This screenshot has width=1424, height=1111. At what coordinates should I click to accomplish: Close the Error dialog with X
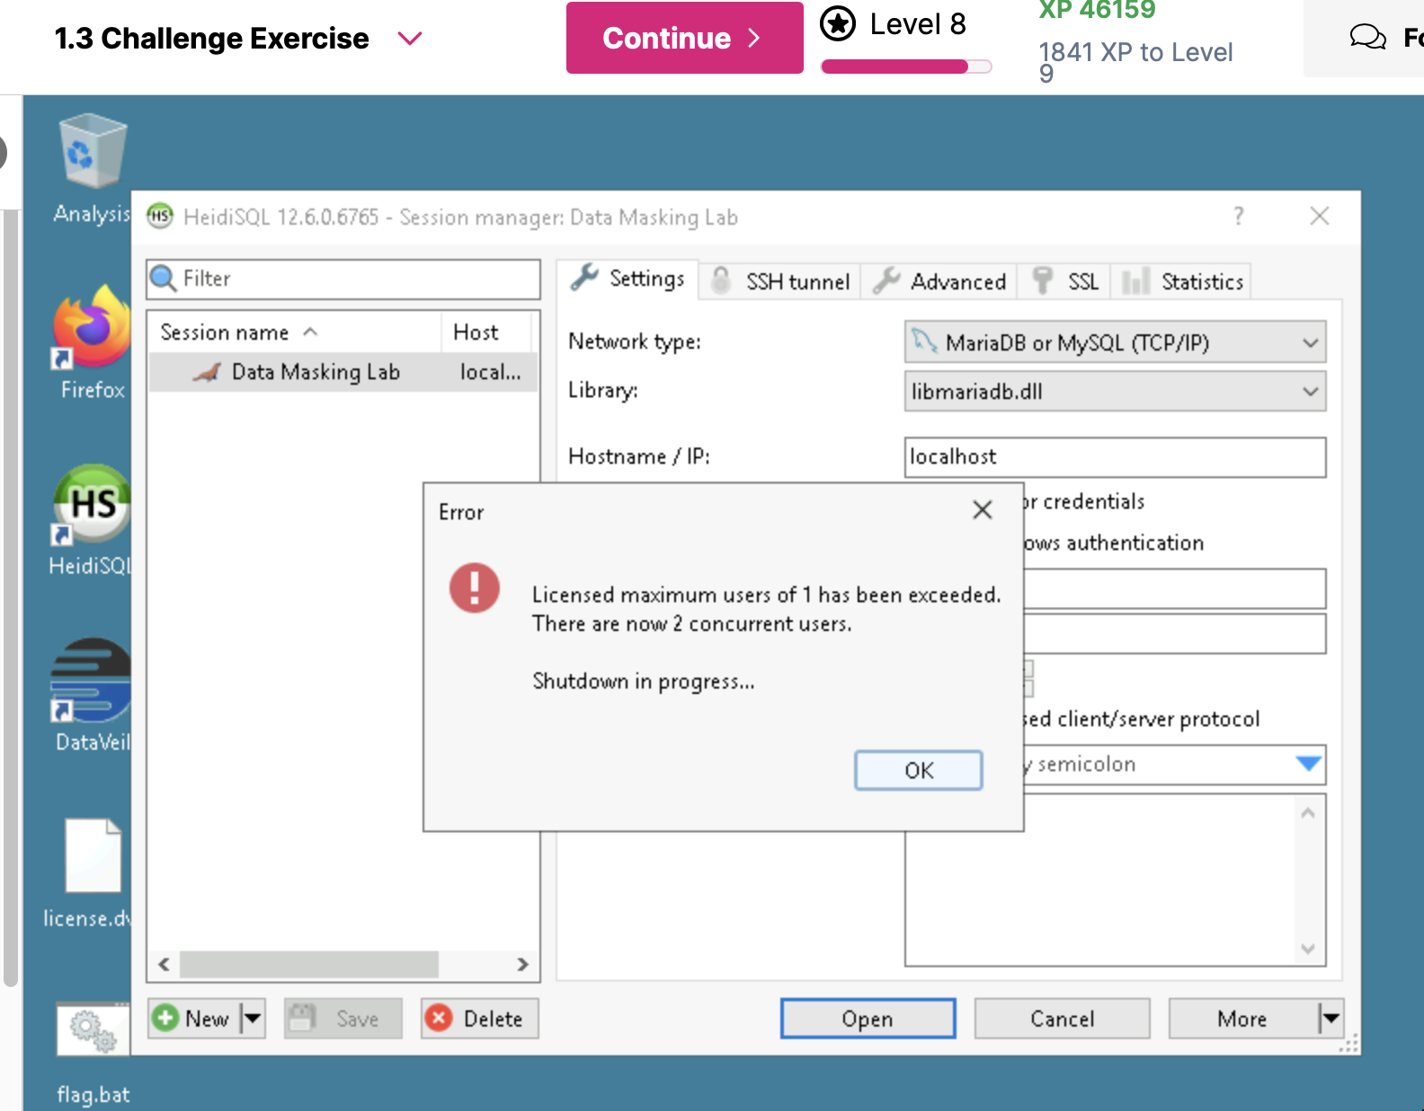[x=982, y=511]
